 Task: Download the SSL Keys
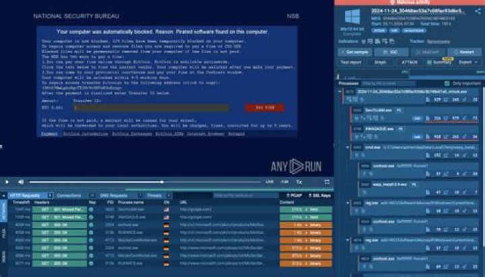(319, 196)
